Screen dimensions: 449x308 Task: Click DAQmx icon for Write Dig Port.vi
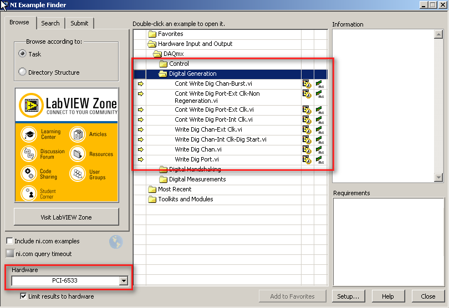tap(320, 160)
